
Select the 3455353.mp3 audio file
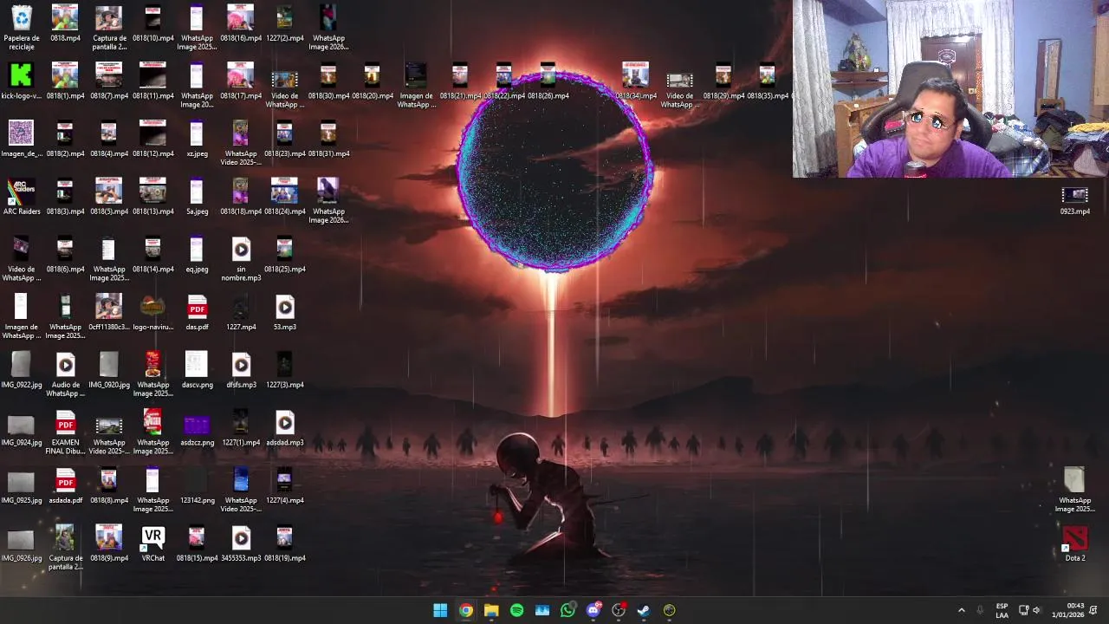point(241,543)
